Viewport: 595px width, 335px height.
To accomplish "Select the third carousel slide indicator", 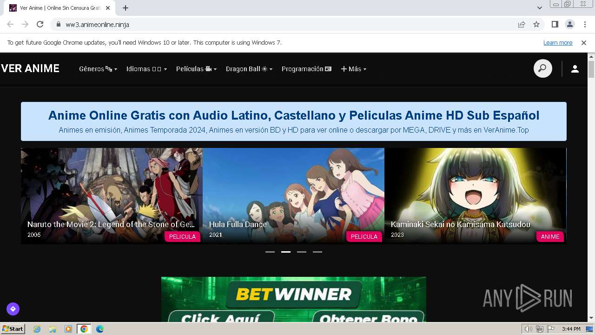I will tap(302, 252).
